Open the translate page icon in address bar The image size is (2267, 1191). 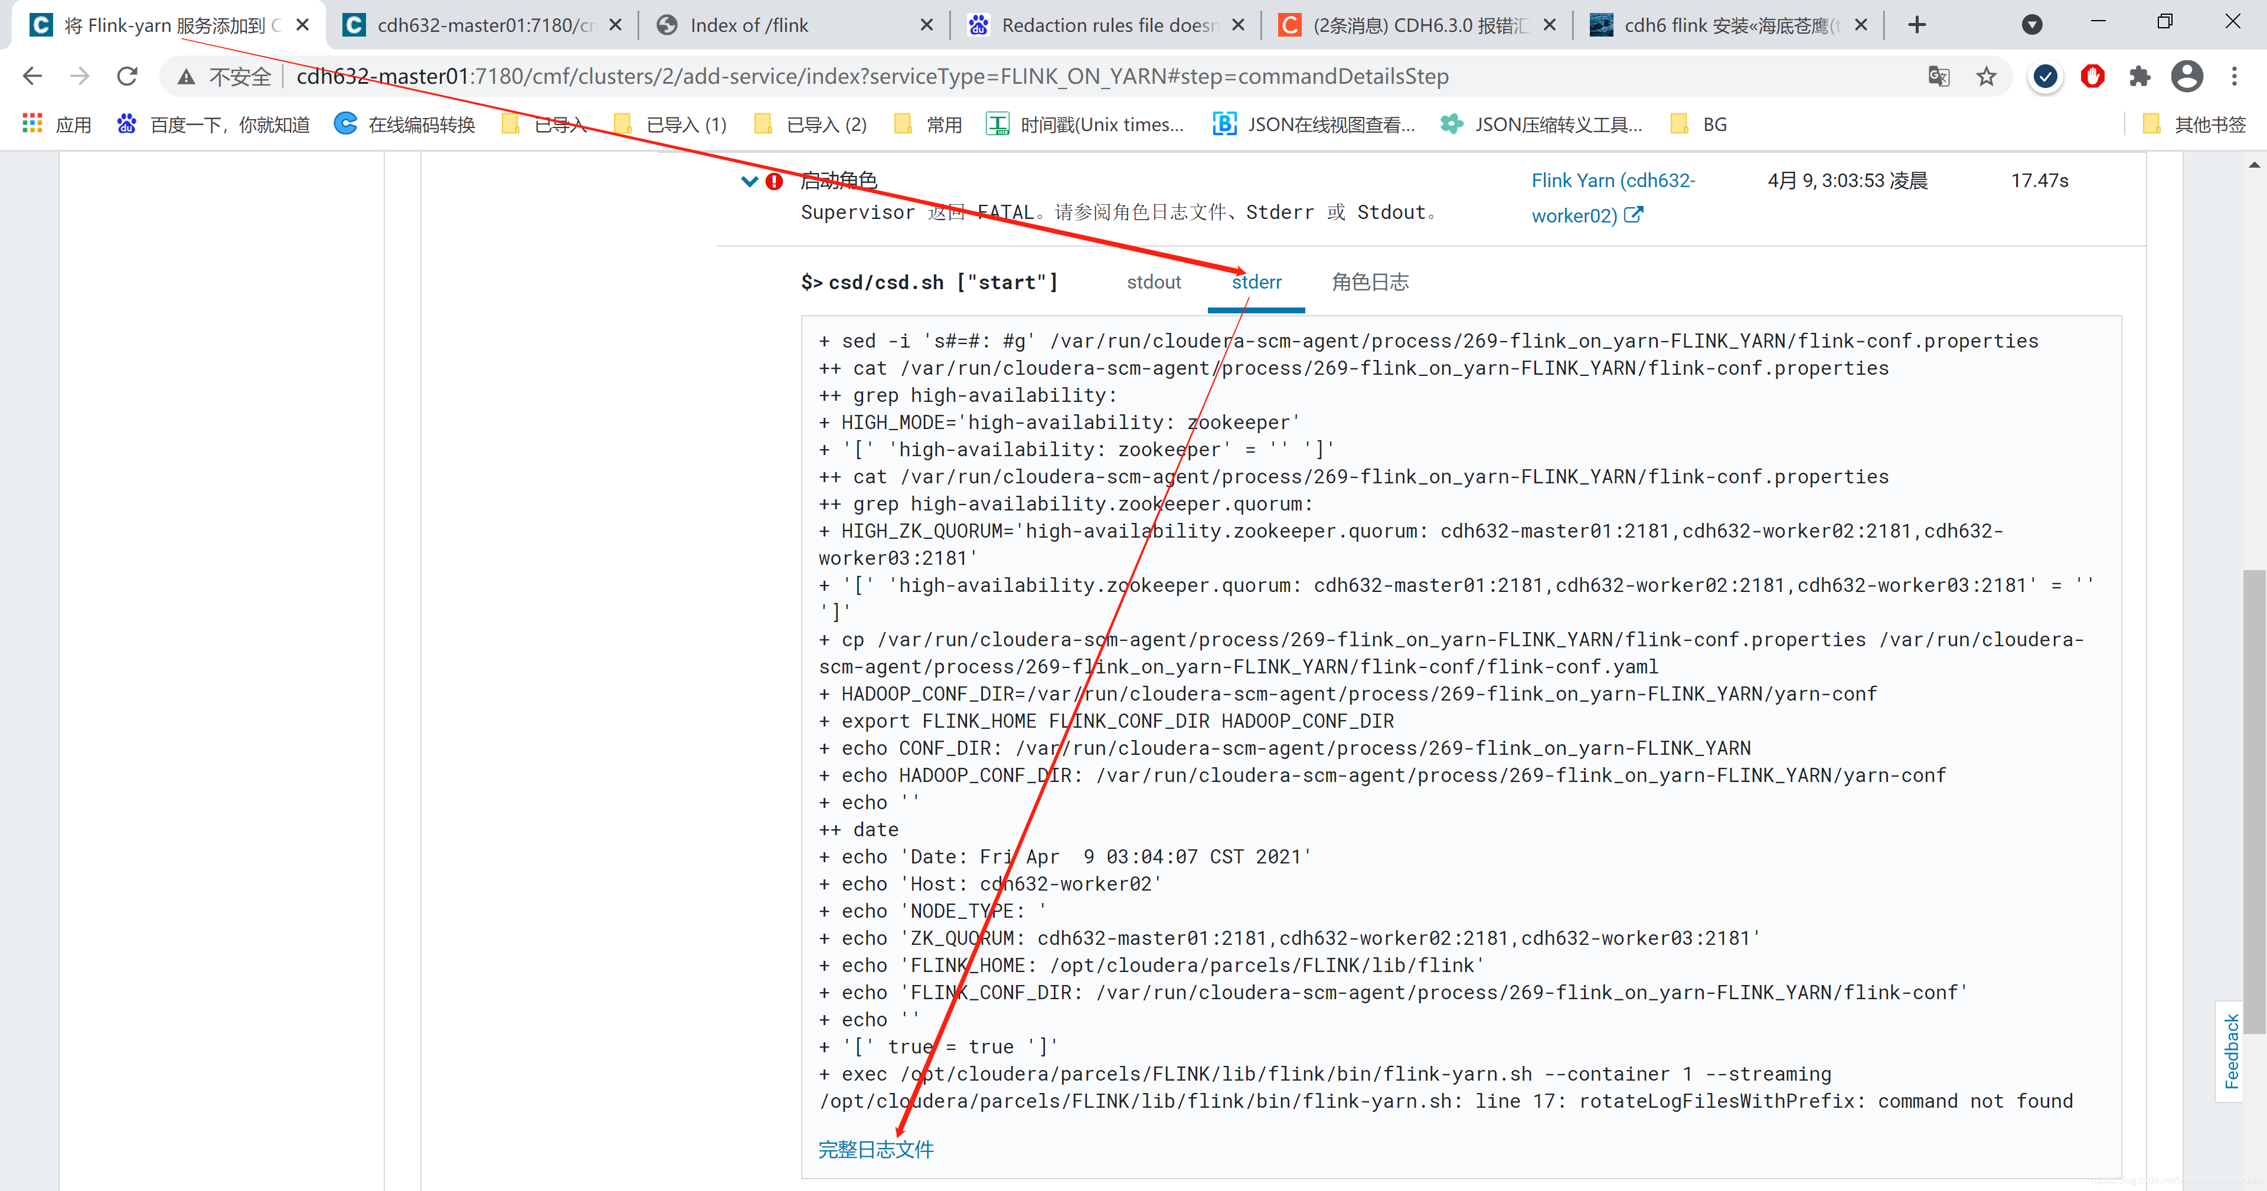click(1939, 77)
